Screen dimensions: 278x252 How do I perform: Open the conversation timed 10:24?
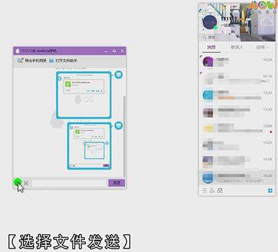point(237,62)
